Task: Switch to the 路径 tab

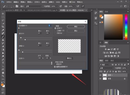Action: point(112,61)
